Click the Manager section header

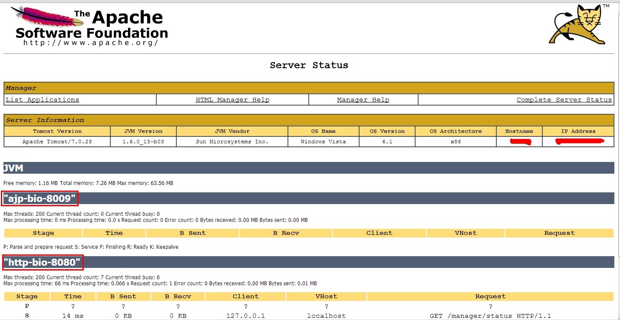click(x=309, y=88)
